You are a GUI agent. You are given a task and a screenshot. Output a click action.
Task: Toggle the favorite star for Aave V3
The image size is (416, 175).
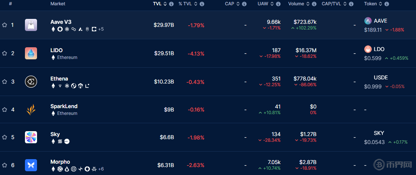5,25
